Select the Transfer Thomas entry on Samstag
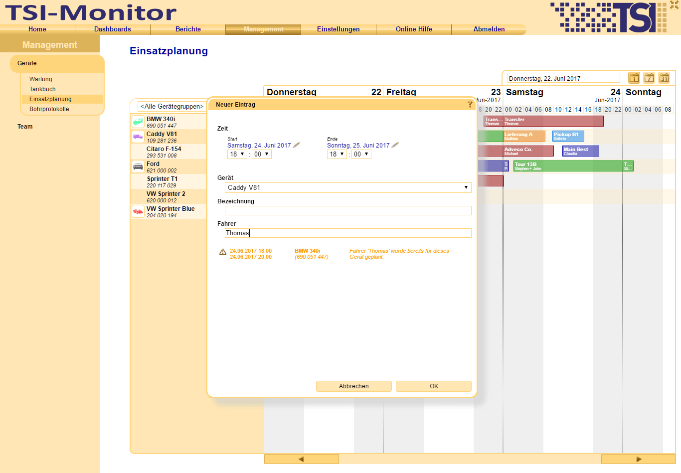The height and width of the screenshot is (473, 681). coord(553,121)
